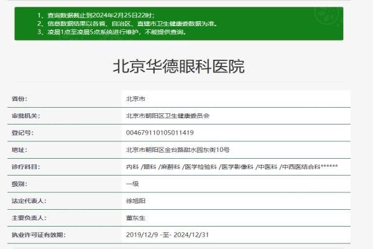Select the 登记号 label

tap(22, 133)
